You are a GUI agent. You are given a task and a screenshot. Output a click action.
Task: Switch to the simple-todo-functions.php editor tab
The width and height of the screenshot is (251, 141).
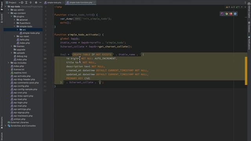(80, 3)
